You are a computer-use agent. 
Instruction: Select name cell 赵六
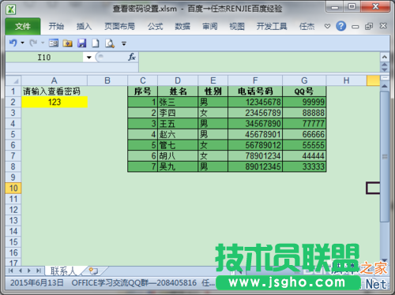pyautogui.click(x=178, y=134)
